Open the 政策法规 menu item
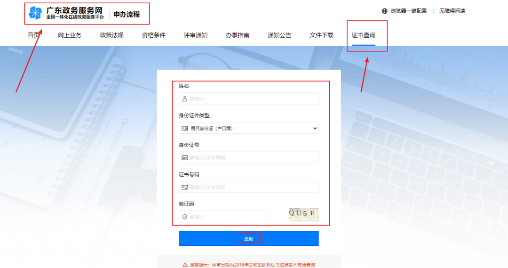 point(112,35)
